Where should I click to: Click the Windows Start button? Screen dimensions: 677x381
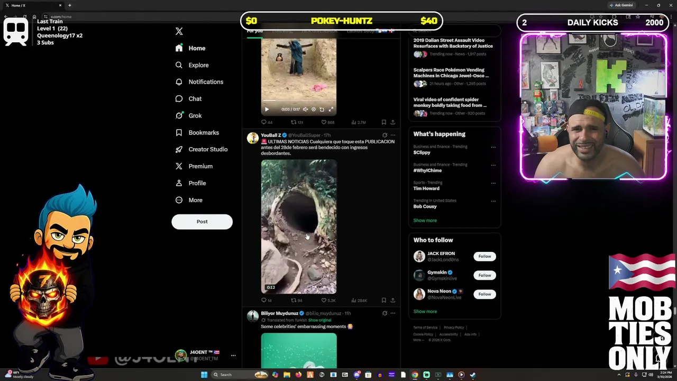point(204,375)
